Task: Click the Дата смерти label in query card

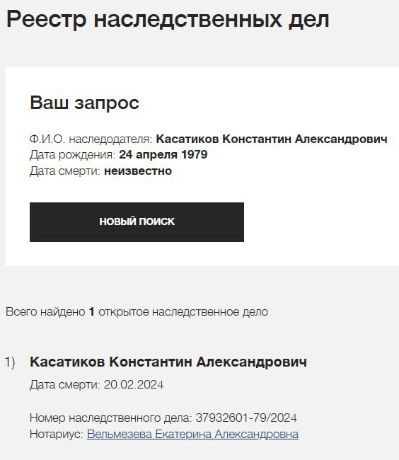Action: (x=65, y=171)
